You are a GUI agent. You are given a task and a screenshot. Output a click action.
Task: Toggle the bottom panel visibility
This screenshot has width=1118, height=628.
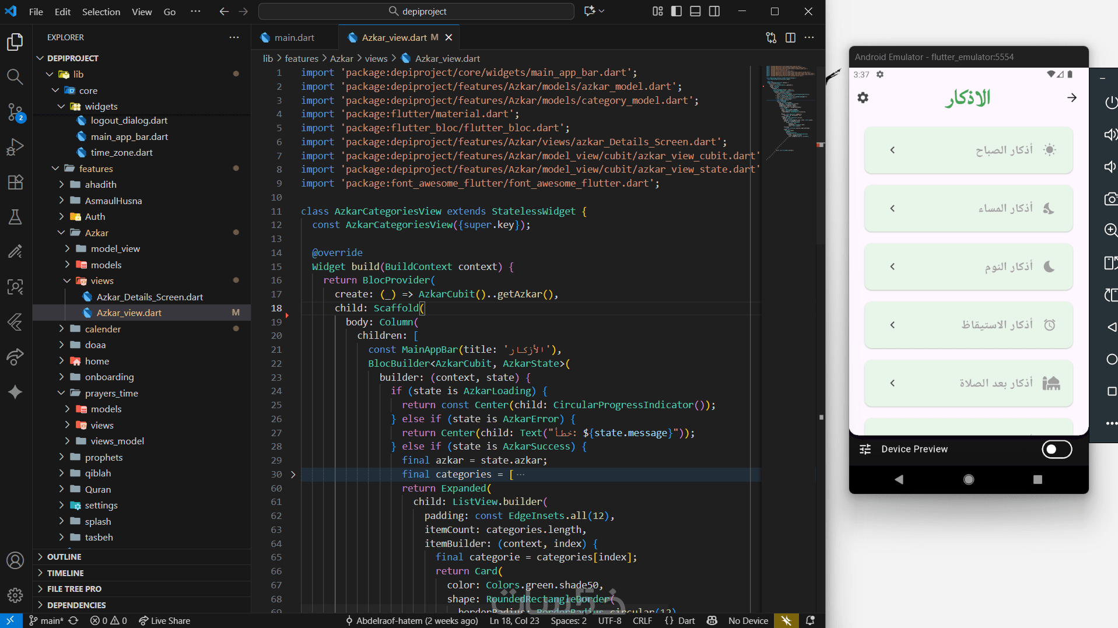[x=695, y=11]
